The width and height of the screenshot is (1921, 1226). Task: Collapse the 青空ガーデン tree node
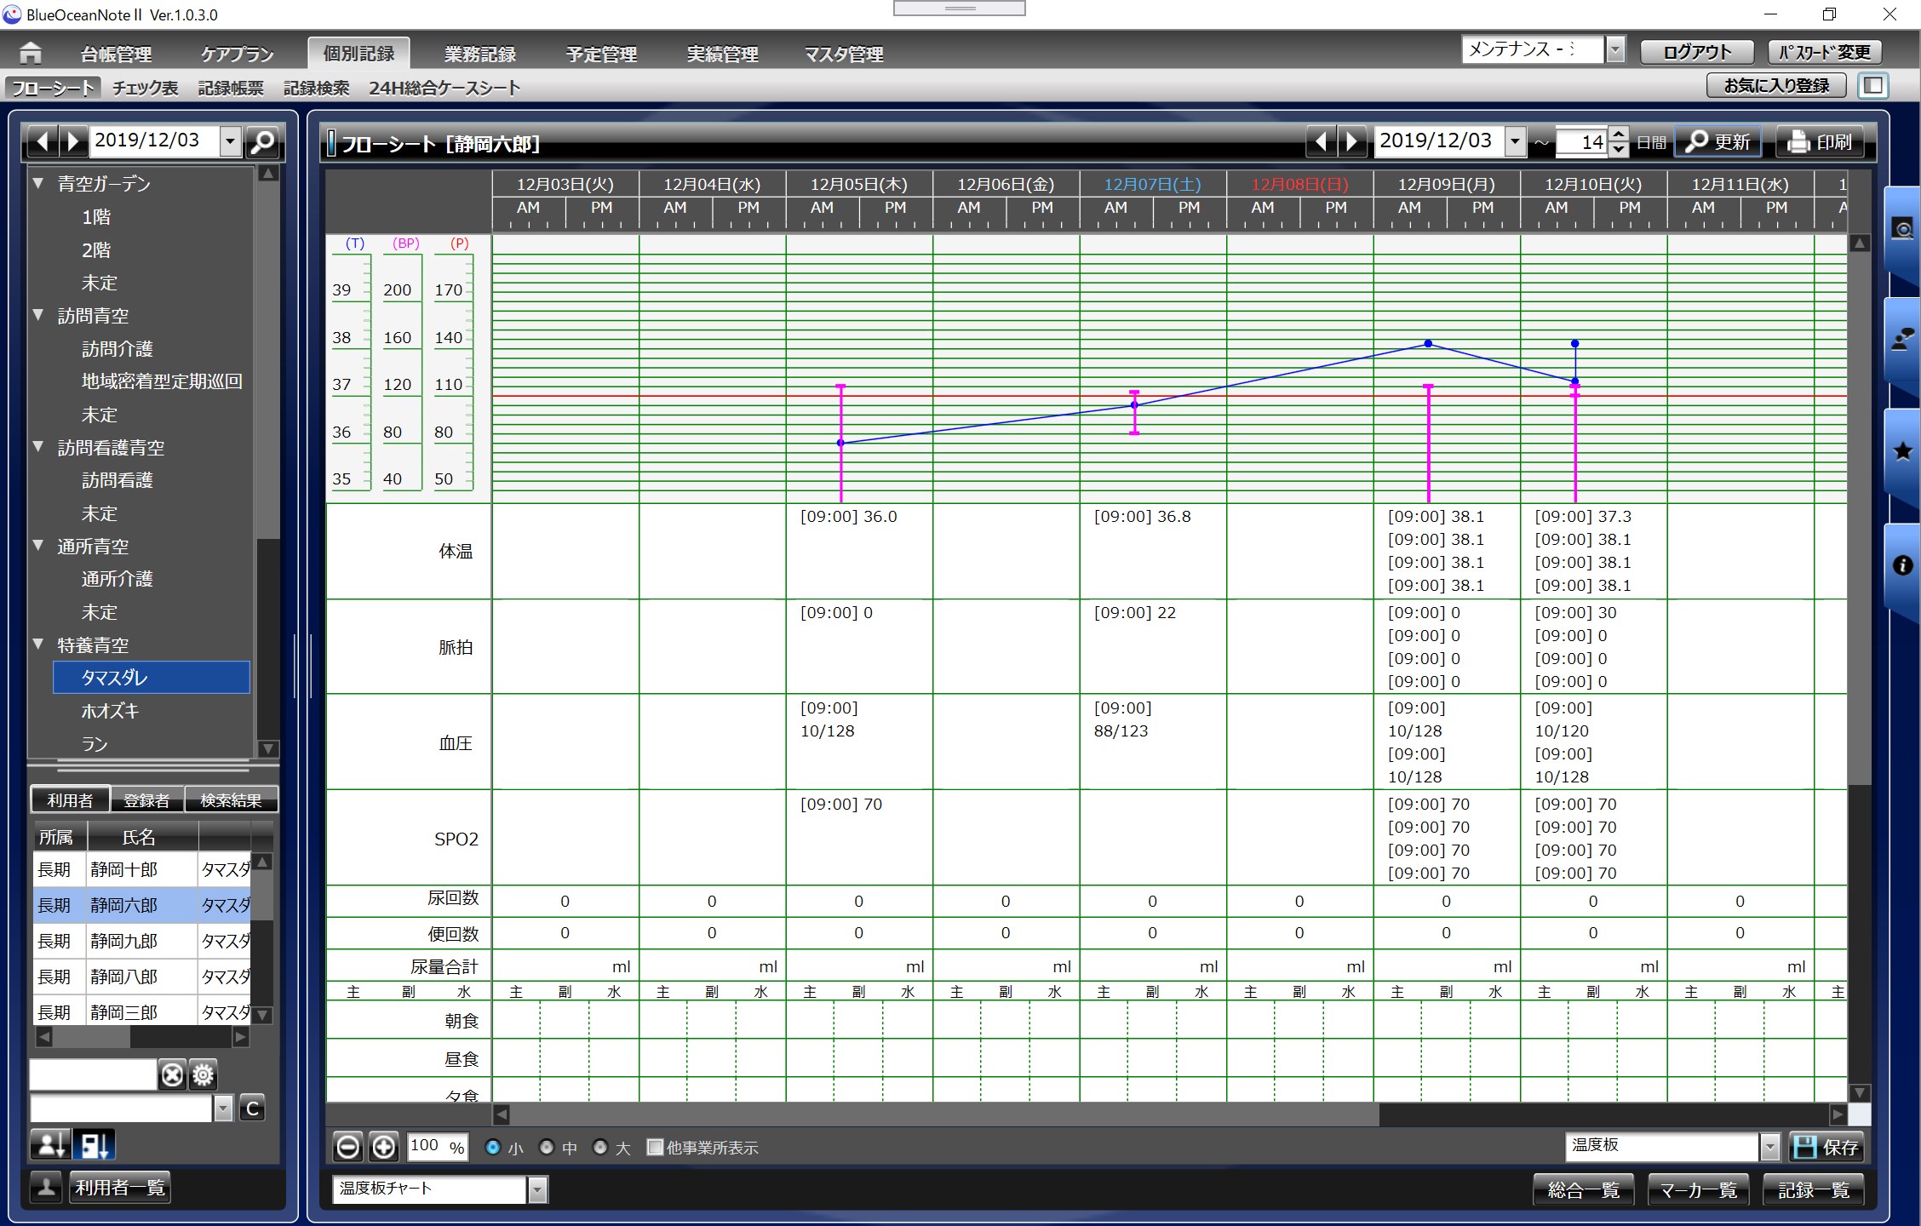pyautogui.click(x=38, y=183)
